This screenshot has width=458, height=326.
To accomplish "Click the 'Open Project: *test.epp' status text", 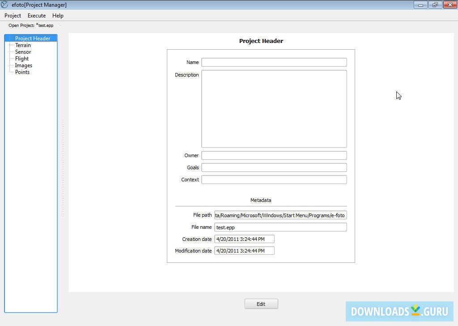I will tap(31, 26).
